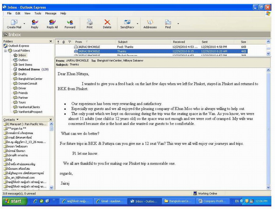Viewport: 275px width, 209px height.
Task: Click the Send/Recv toolbar icon
Action: click(x=127, y=23)
